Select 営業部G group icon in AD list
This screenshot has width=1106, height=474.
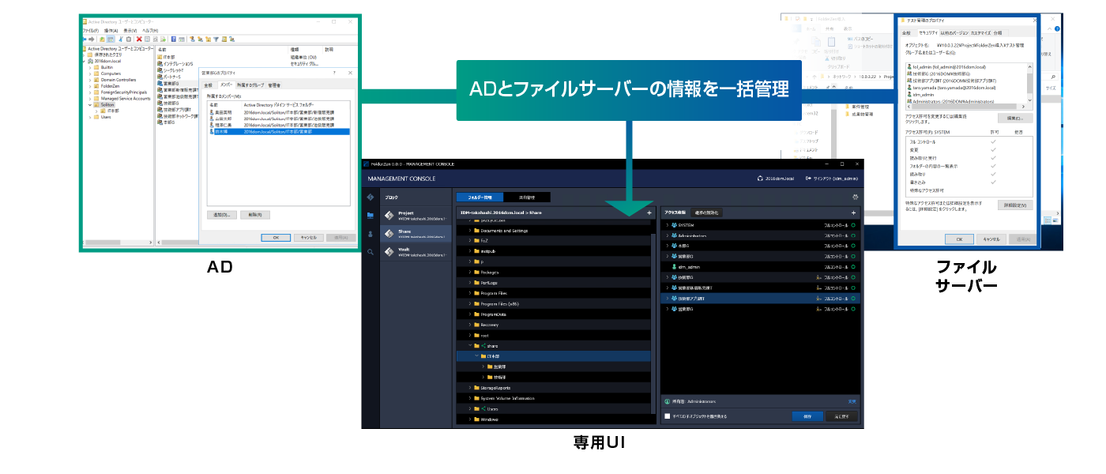(160, 83)
